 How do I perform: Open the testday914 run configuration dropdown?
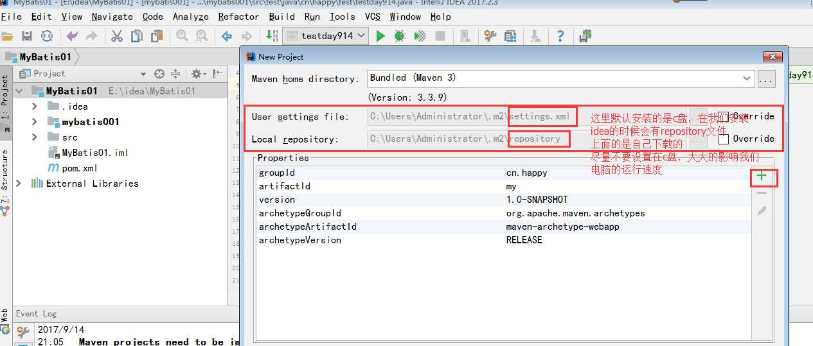click(x=326, y=36)
